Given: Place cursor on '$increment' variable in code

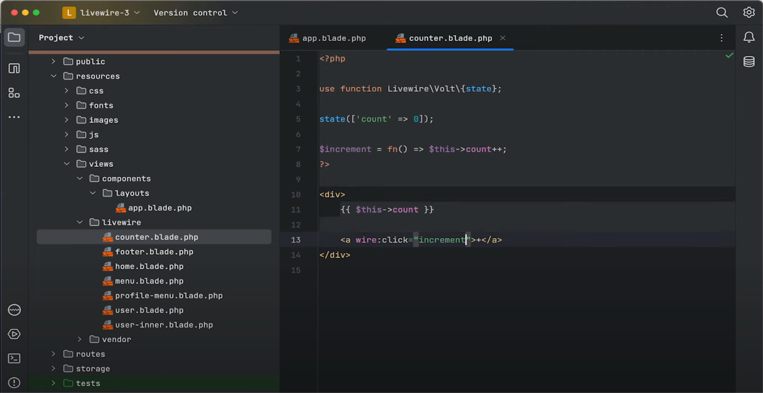Looking at the screenshot, I should click(345, 149).
